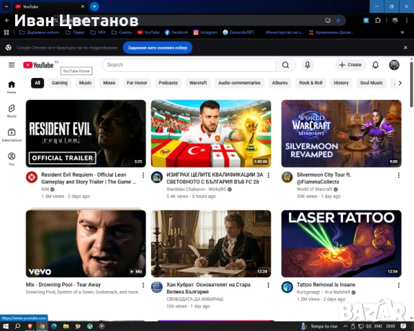The width and height of the screenshot is (414, 331).
Task: Select the For Honor filter chip
Action: pos(137,83)
